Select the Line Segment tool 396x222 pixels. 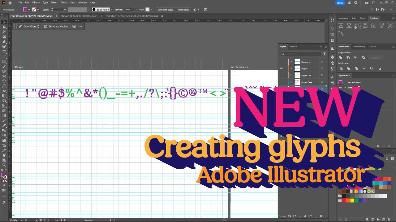[4, 57]
